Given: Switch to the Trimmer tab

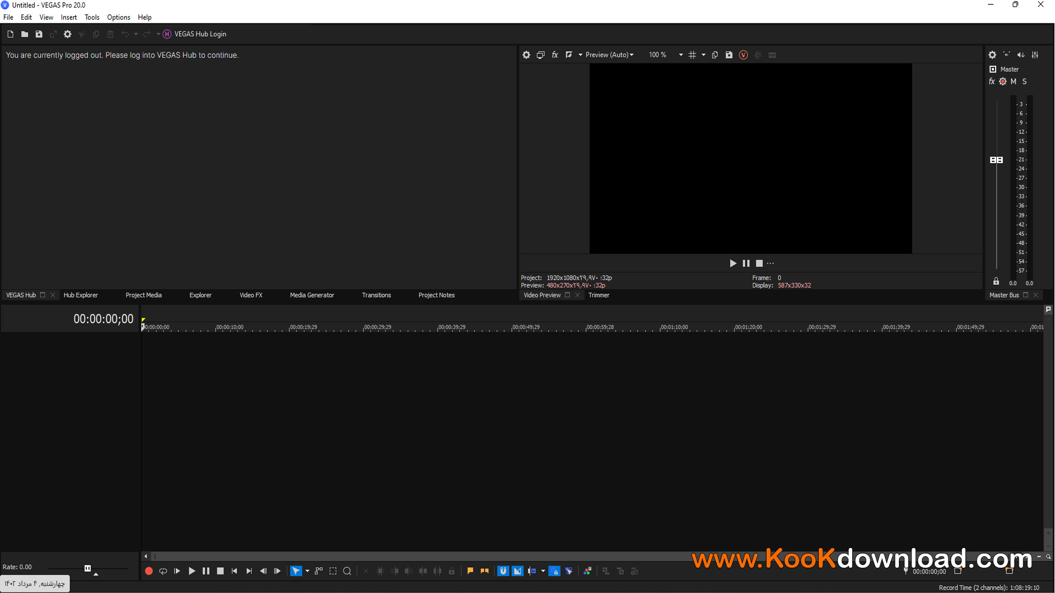Looking at the screenshot, I should 599,295.
